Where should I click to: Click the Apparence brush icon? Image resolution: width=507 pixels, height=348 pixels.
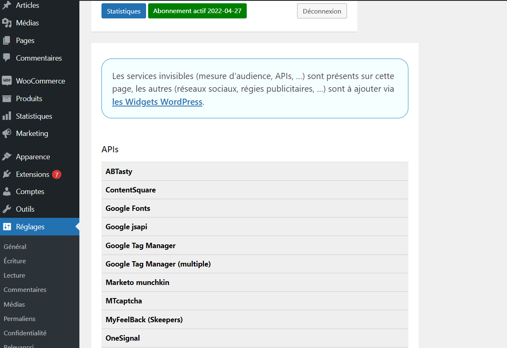[x=7, y=157]
